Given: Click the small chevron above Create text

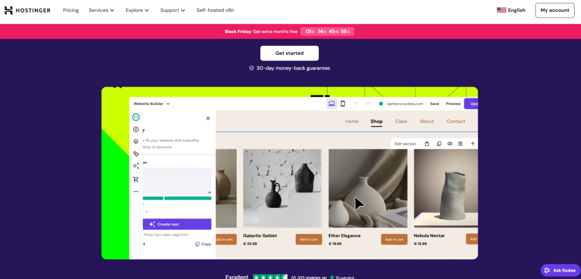Looking at the screenshot, I should [146, 212].
